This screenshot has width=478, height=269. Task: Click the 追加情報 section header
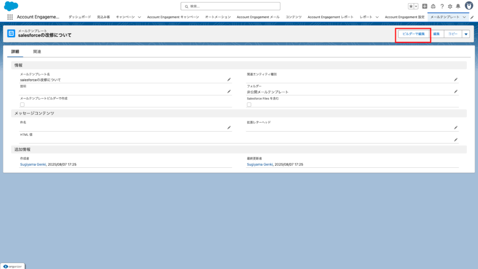[x=239, y=149]
